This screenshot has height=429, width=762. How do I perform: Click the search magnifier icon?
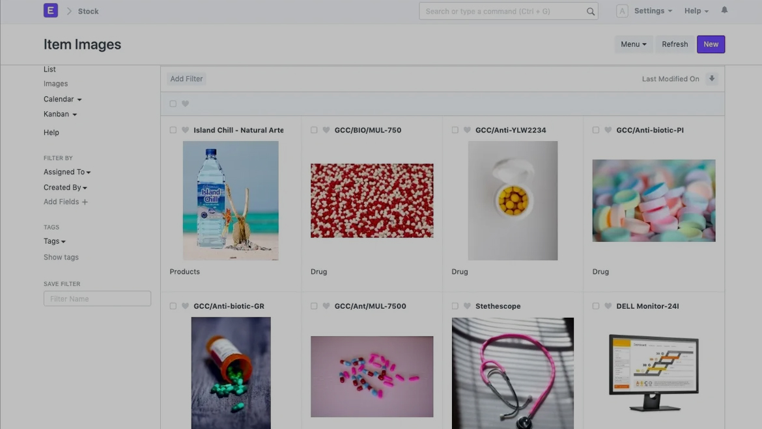tap(590, 12)
